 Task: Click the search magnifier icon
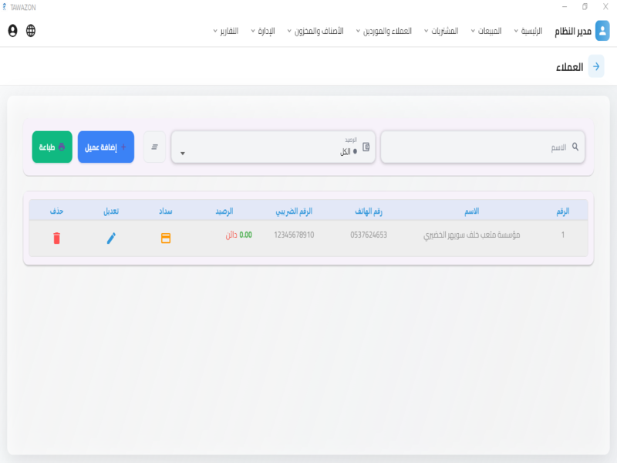[575, 147]
